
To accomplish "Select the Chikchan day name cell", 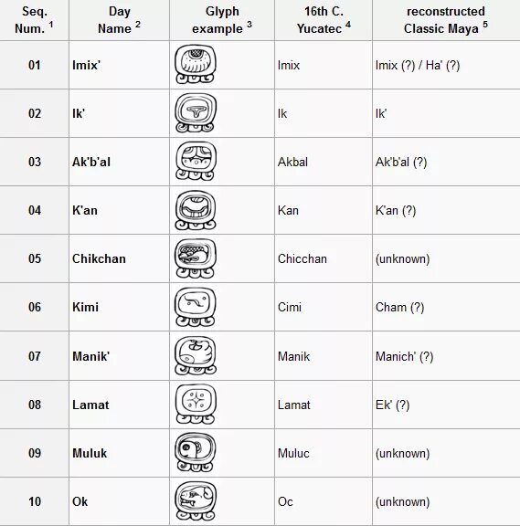I will [119, 258].
